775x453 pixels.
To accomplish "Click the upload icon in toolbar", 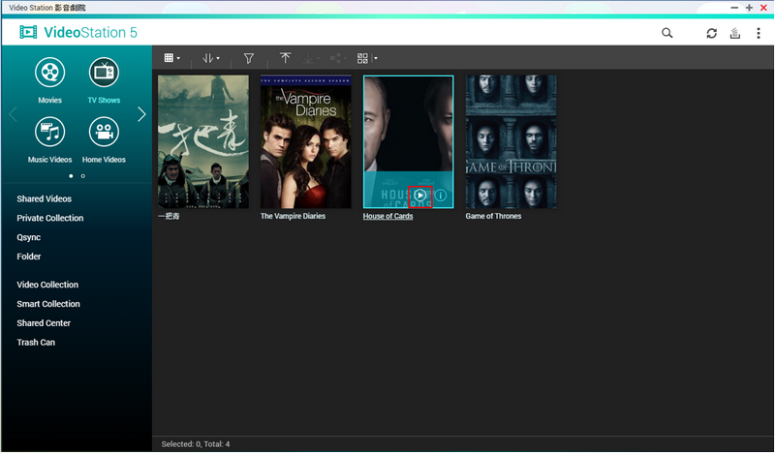I will 285,58.
